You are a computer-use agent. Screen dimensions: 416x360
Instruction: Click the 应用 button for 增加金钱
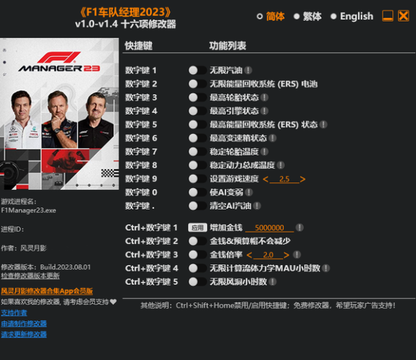pyautogui.click(x=197, y=228)
